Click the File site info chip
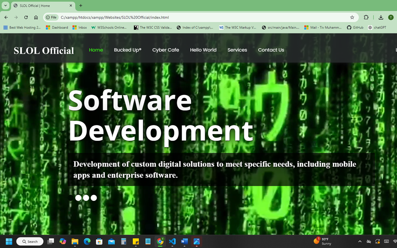This screenshot has width=397, height=248. (51, 17)
